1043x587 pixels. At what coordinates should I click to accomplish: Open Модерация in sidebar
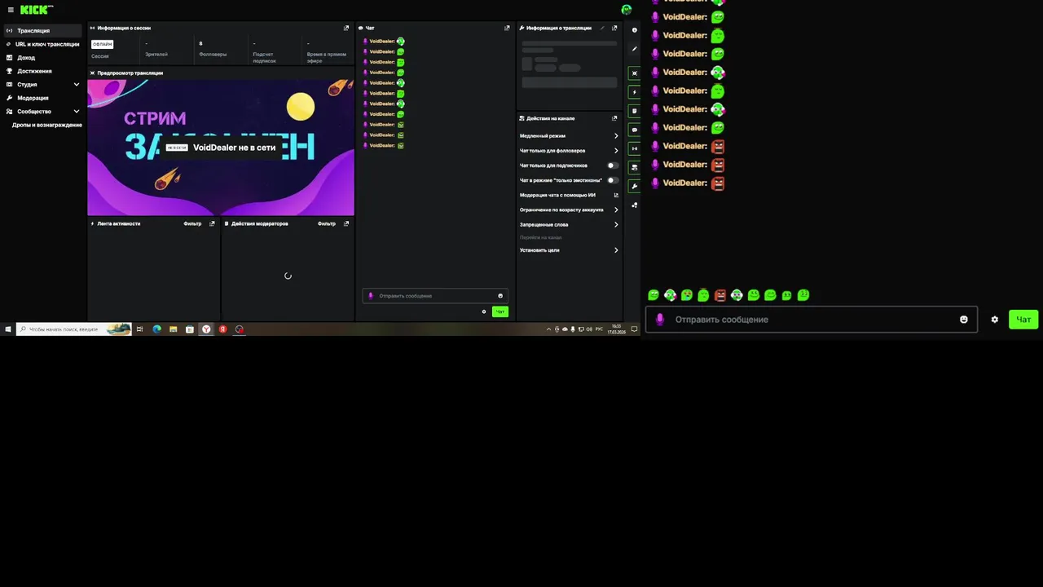pyautogui.click(x=42, y=98)
